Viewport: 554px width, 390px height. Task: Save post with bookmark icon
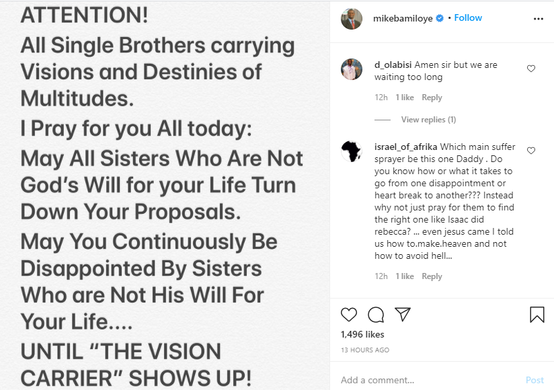tap(537, 315)
